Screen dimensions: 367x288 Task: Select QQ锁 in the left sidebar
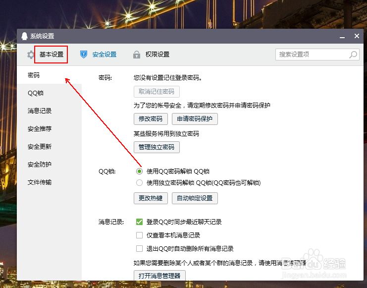pyautogui.click(x=50, y=93)
